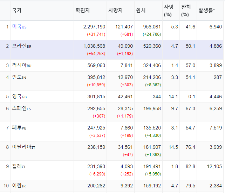This screenshot has width=225, height=193.
Task: Select the 사망 (%) column header
Action: tap(169, 11)
